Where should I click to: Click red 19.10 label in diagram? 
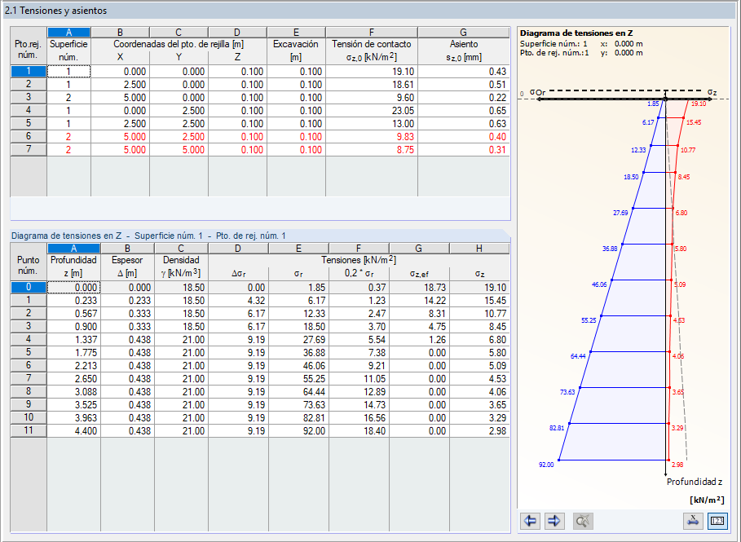point(699,104)
